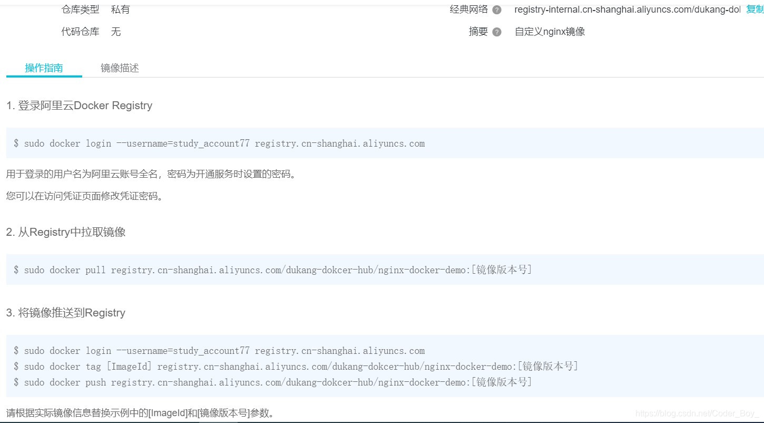Click the 仓库类型 field label

coord(80,9)
